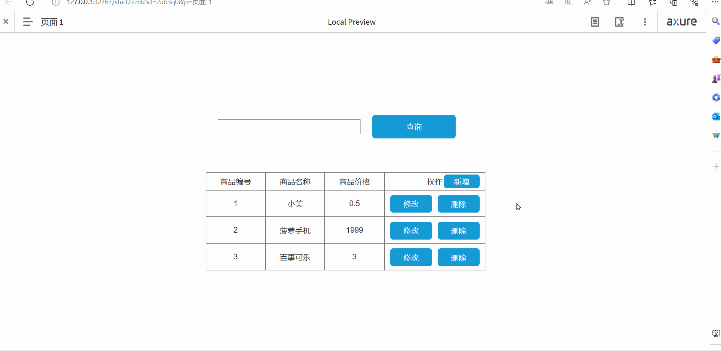The width and height of the screenshot is (721, 351).
Task: Click the 新增 add button
Action: (461, 182)
